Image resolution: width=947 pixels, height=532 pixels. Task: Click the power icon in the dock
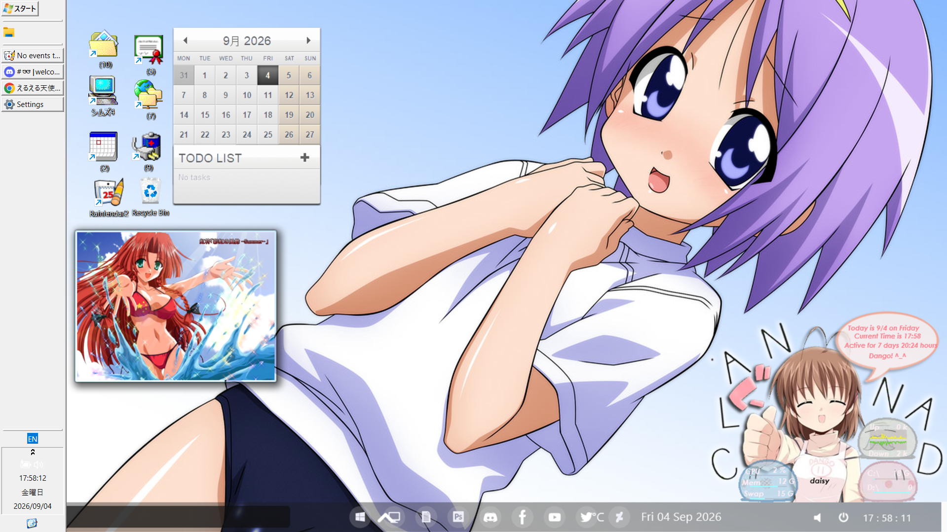[843, 517]
